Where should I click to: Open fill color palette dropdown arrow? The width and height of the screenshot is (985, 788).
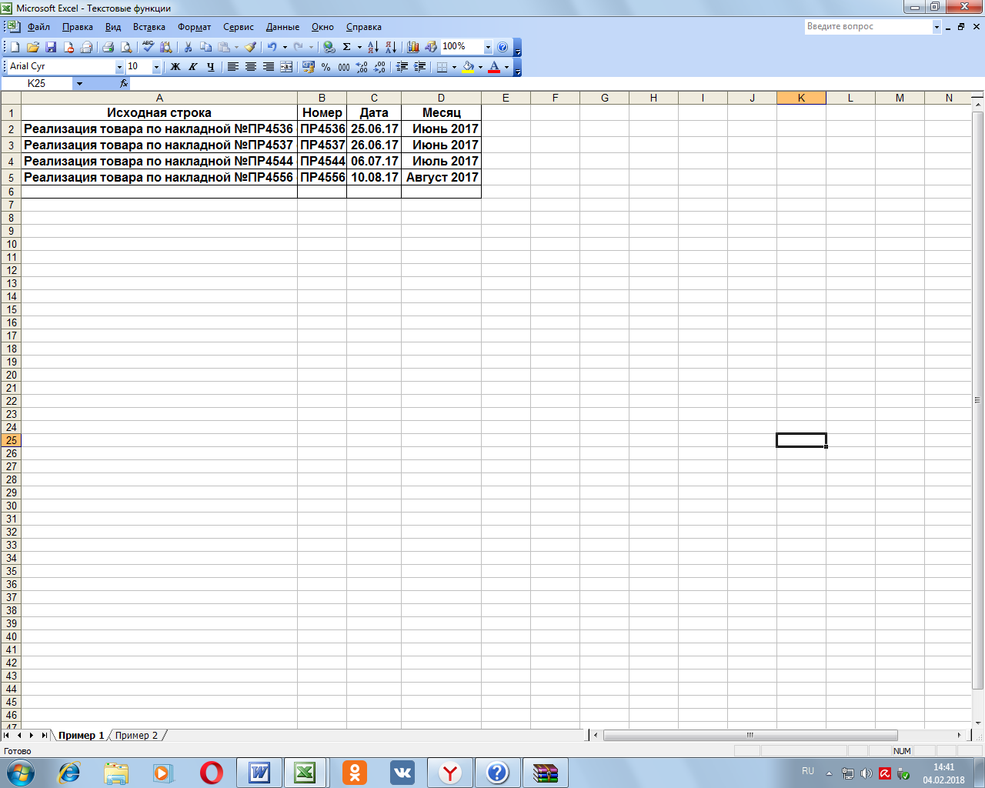click(x=480, y=67)
